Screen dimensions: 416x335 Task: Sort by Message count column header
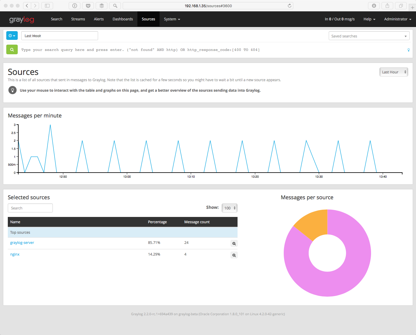coord(197,222)
